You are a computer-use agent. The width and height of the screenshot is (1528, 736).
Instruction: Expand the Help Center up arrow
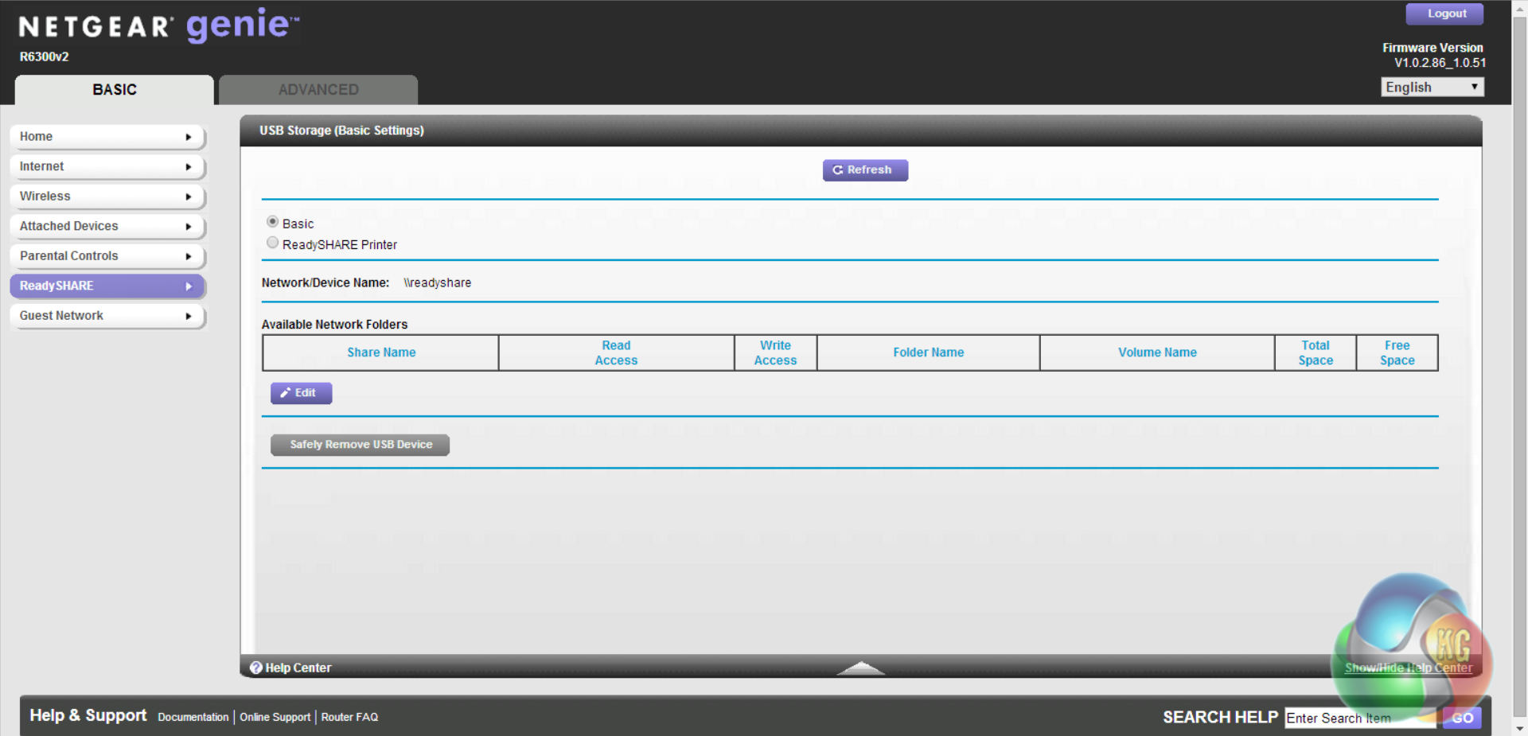pyautogui.click(x=860, y=668)
